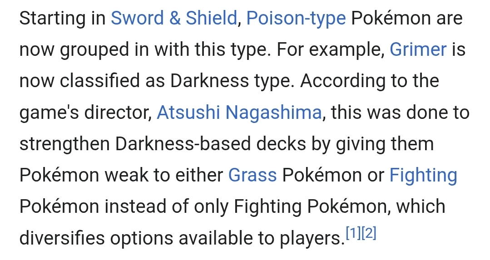Click the Grass type link
This screenshot has width=490, height=260.
(252, 175)
